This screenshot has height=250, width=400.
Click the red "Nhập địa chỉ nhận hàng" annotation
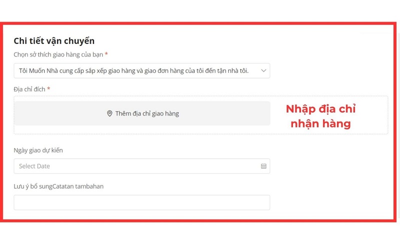point(320,116)
